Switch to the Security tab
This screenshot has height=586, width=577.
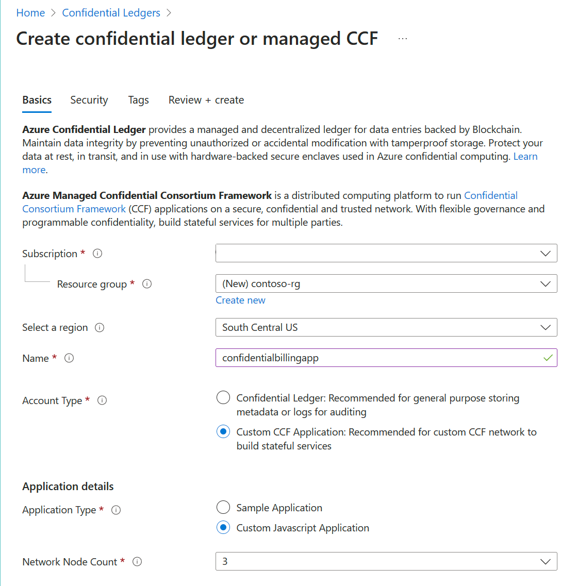(89, 99)
